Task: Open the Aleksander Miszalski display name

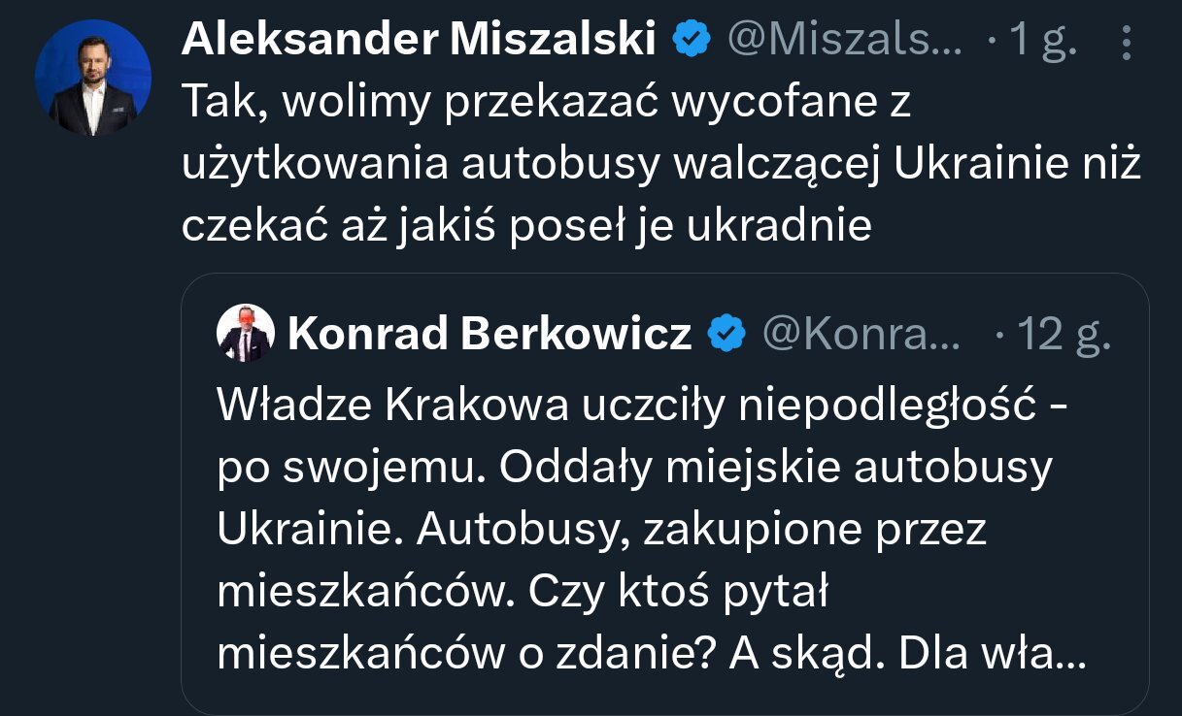Action: 419,41
